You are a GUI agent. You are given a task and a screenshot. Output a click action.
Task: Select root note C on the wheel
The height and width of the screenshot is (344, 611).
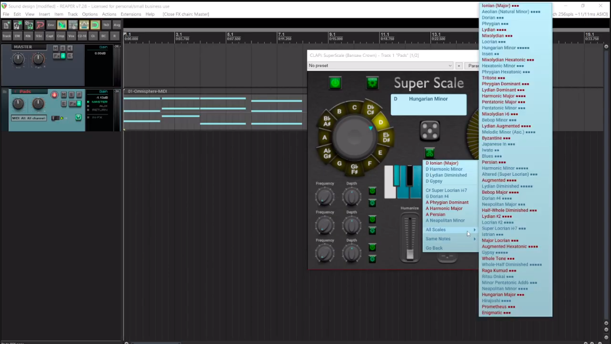354,108
